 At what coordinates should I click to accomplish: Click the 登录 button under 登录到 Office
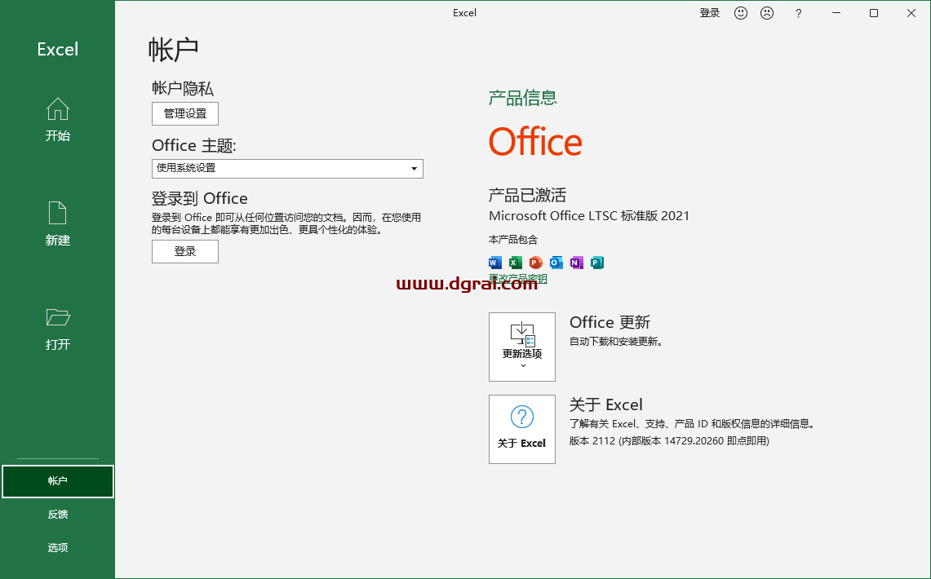coord(184,251)
